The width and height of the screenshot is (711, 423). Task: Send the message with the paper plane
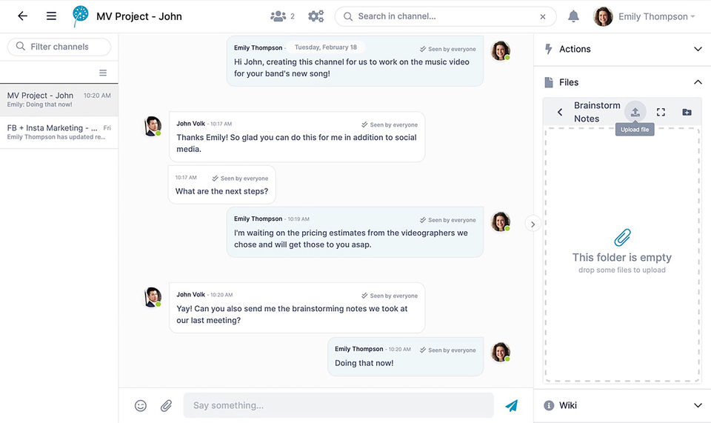pyautogui.click(x=512, y=405)
